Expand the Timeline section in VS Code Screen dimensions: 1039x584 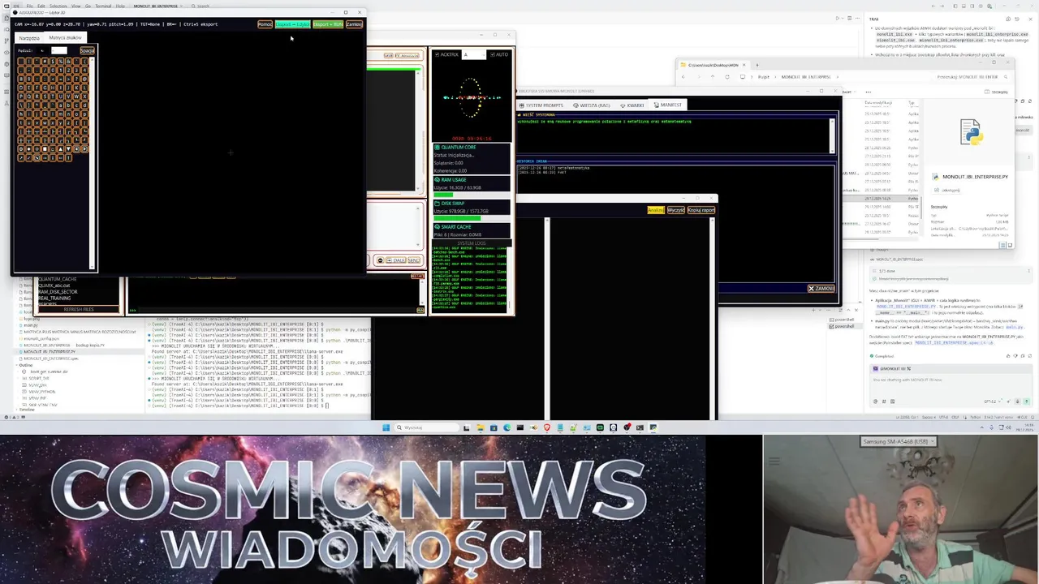pos(26,410)
